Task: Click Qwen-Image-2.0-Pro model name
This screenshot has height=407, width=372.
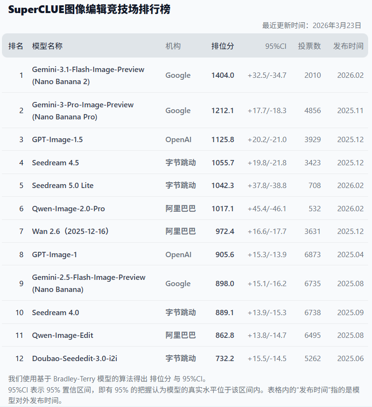Action: (69, 209)
